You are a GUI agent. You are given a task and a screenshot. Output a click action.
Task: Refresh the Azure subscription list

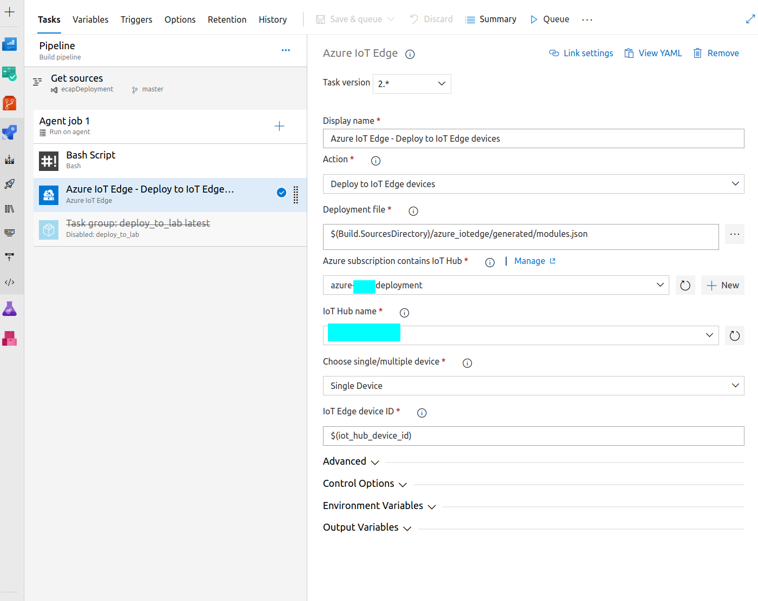click(x=685, y=285)
